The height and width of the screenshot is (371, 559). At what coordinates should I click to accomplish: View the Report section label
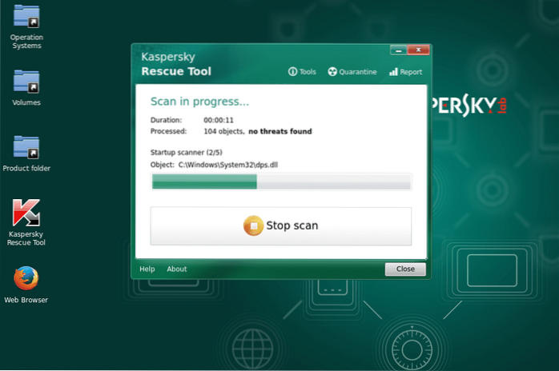411,72
